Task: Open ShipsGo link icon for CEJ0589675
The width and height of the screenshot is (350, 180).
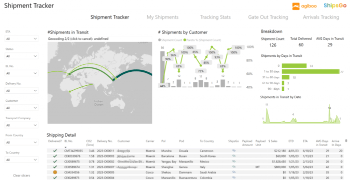Action: 234,162
